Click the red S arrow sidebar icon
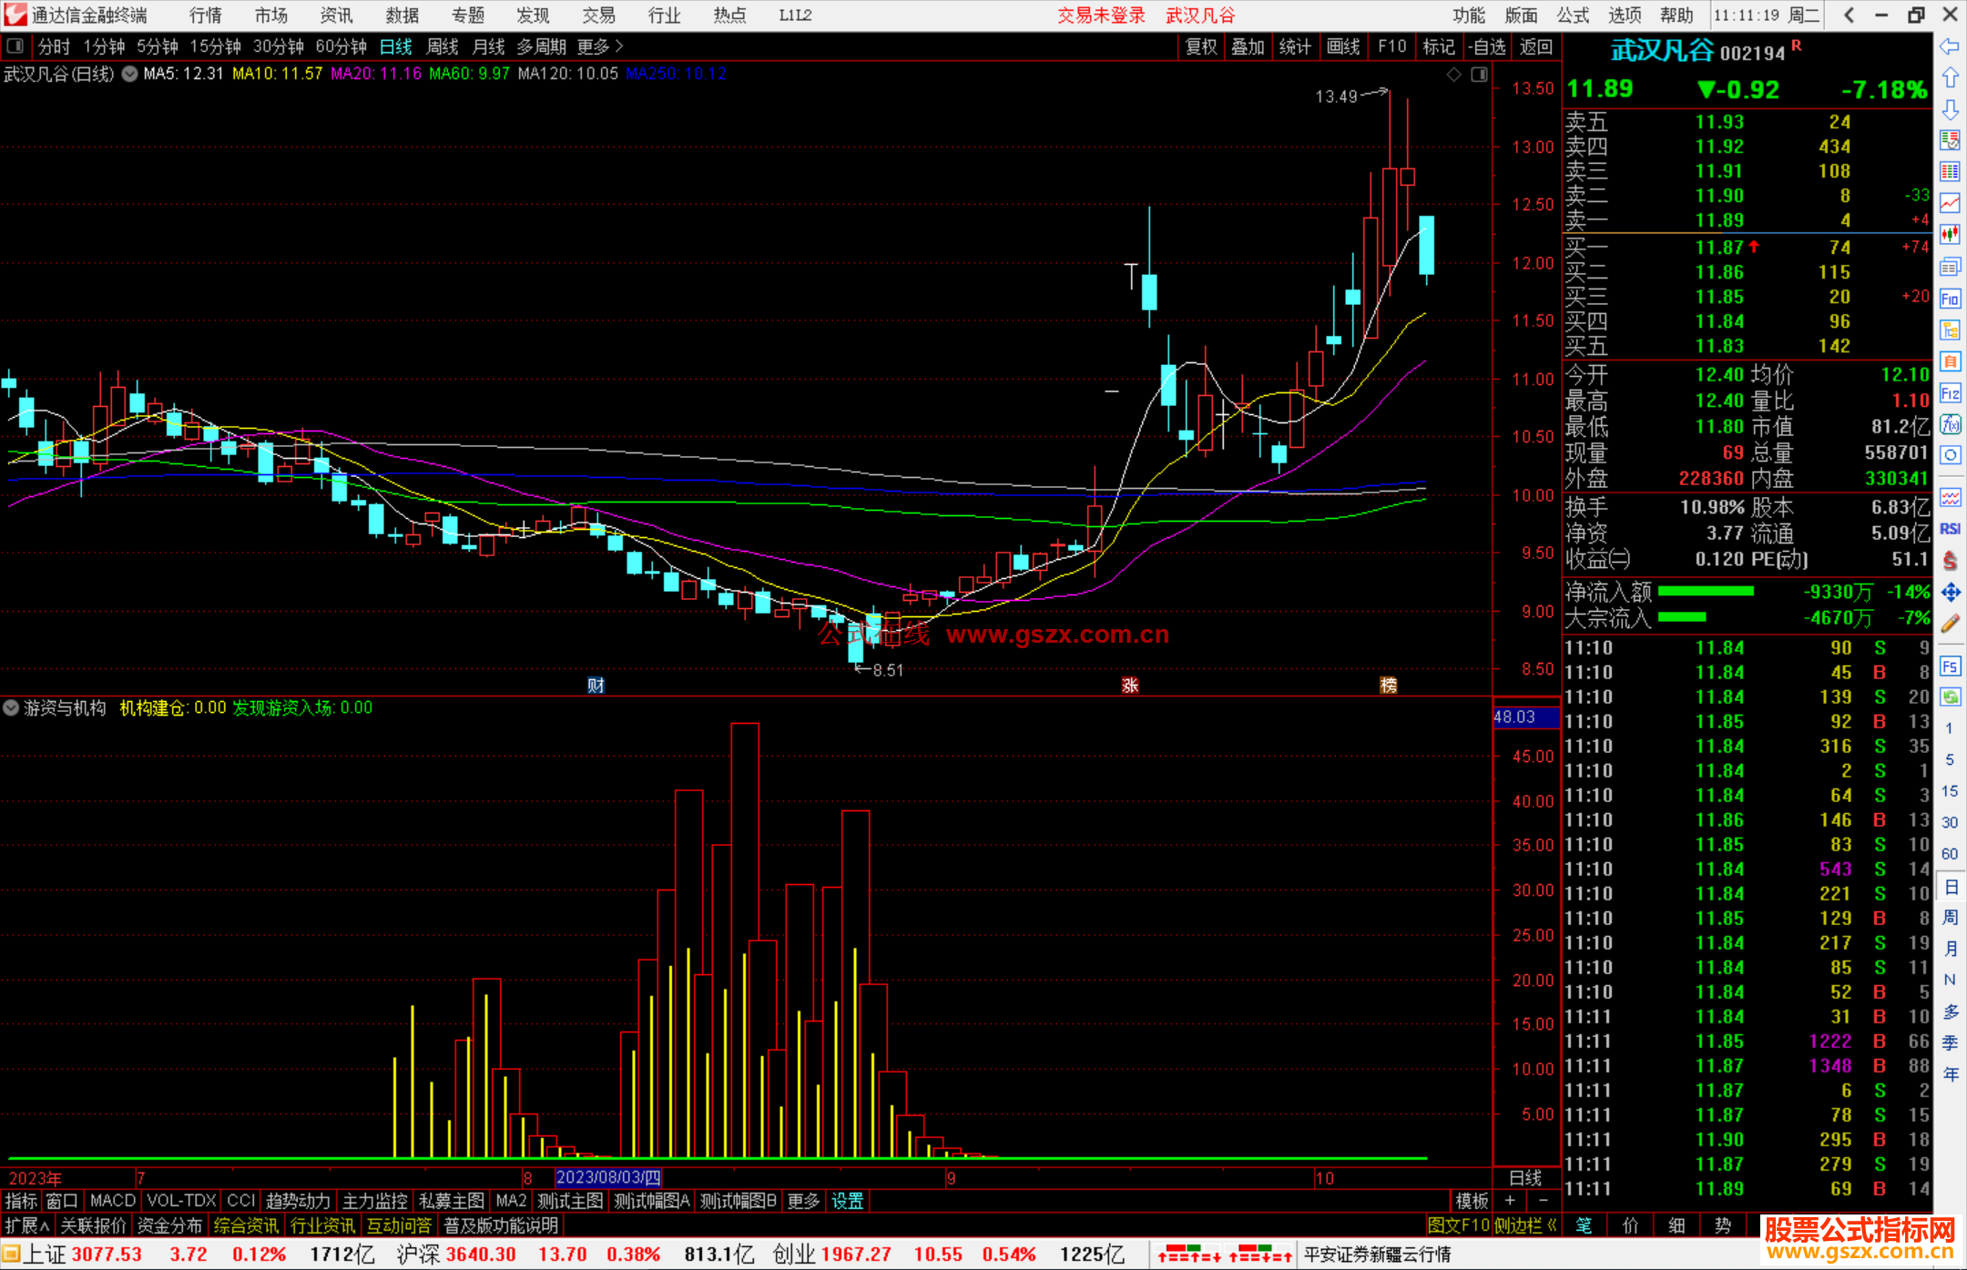 coord(1950,561)
